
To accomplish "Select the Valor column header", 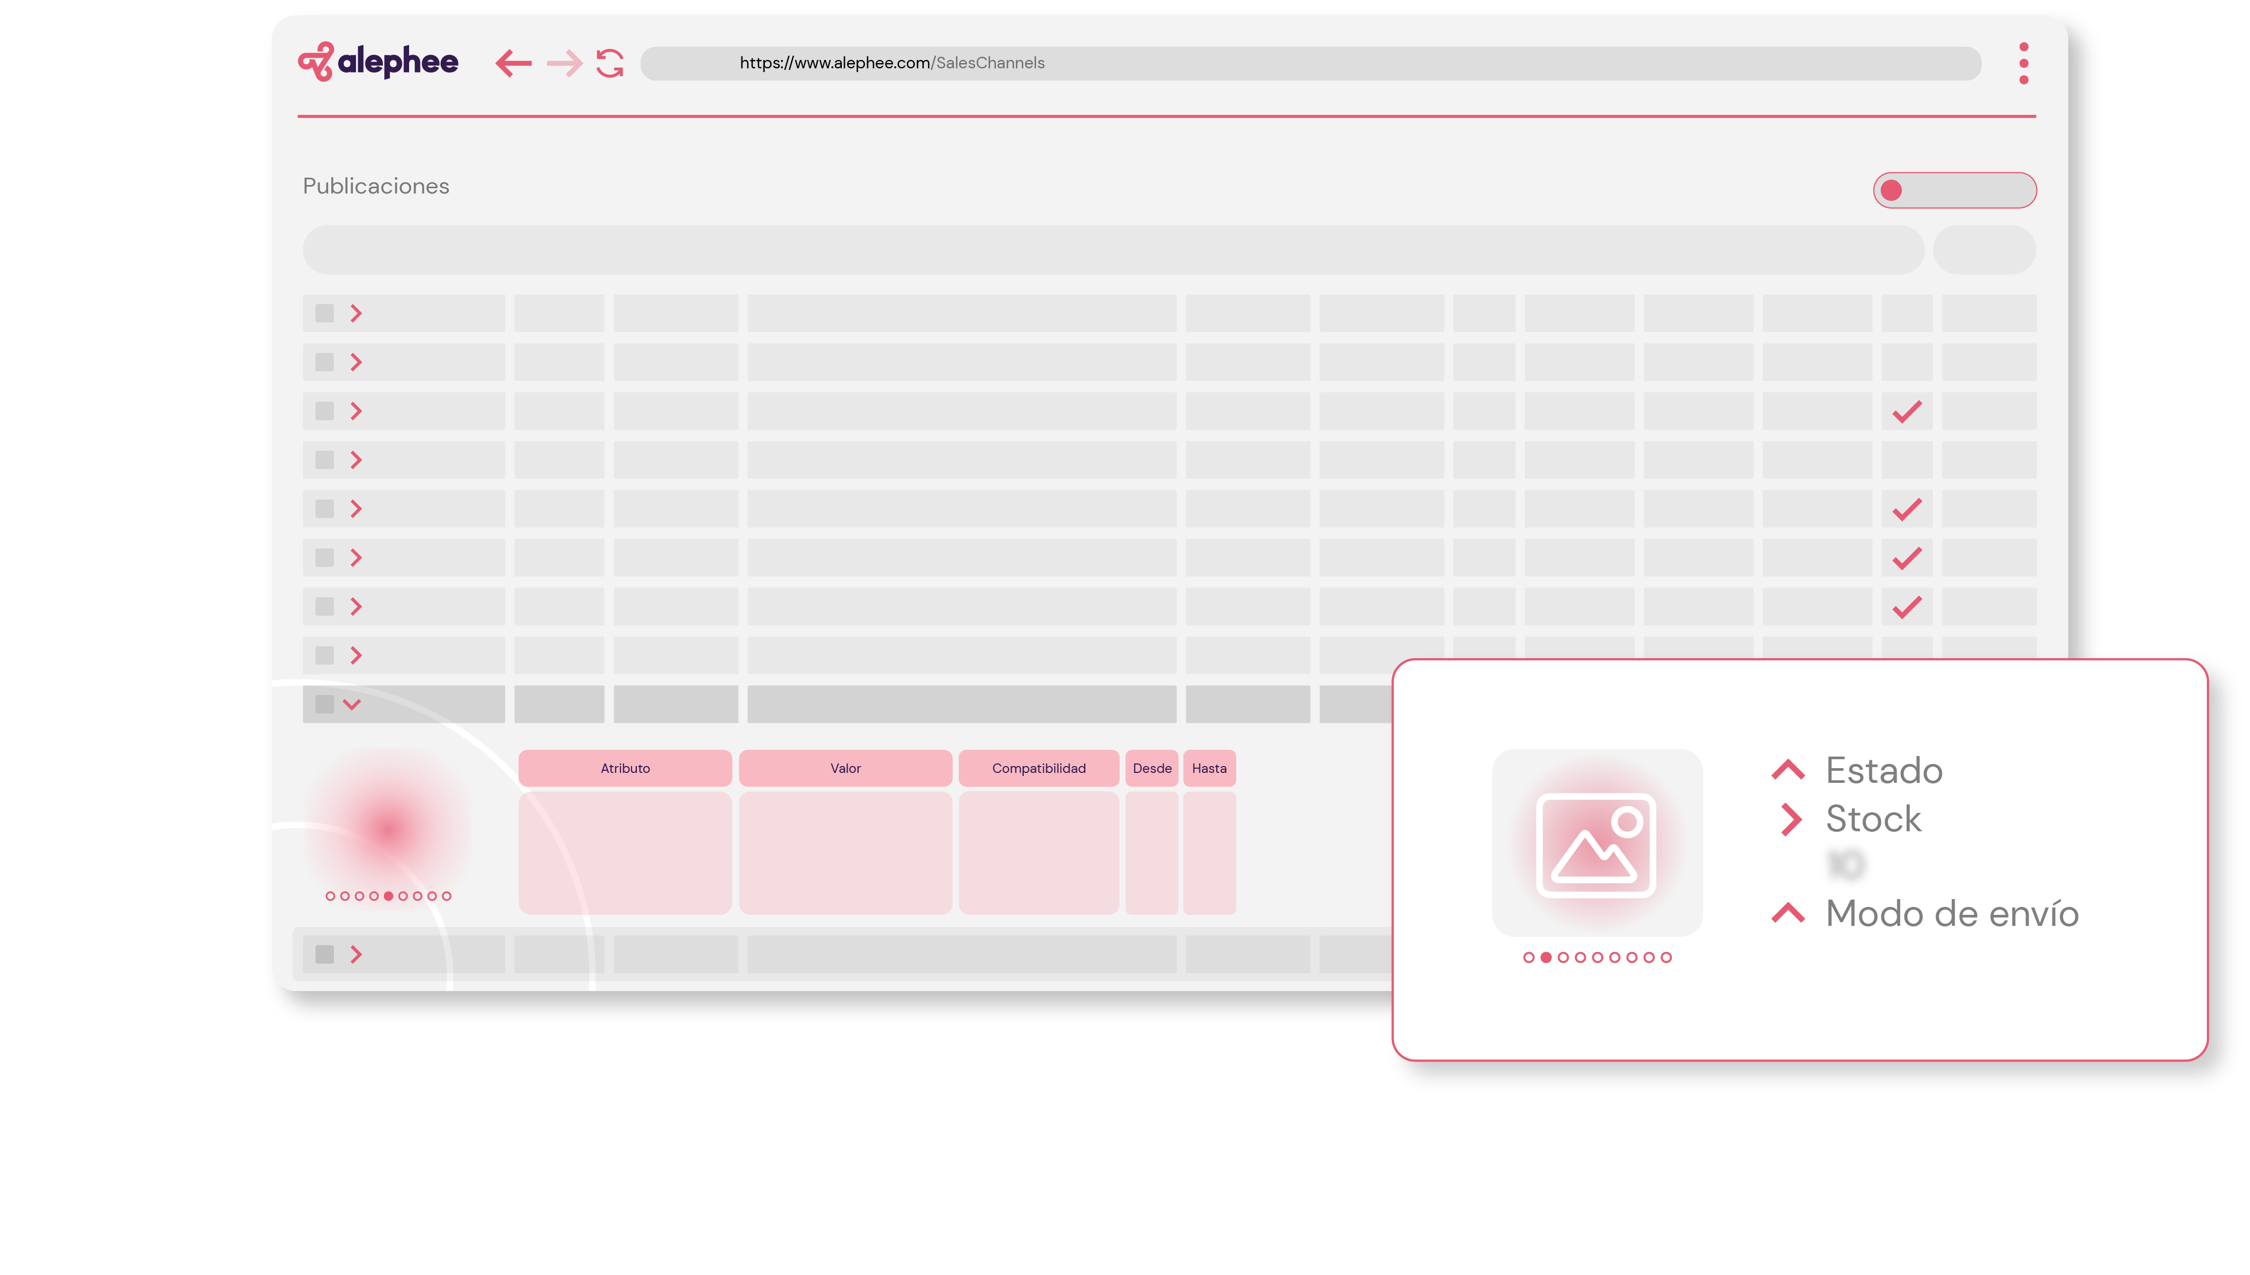I will point(846,768).
